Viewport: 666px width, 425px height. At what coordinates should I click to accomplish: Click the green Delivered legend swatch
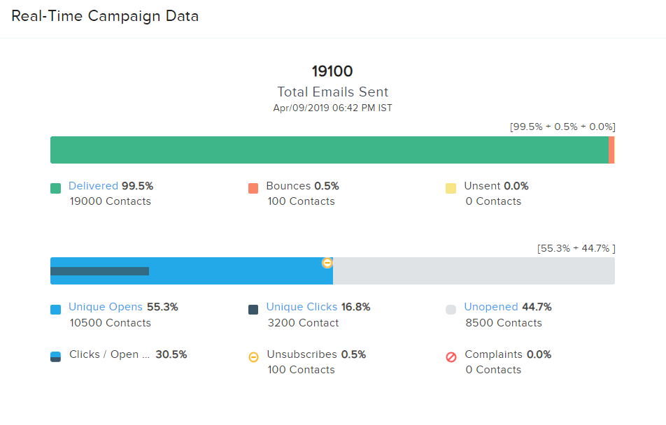[56, 188]
